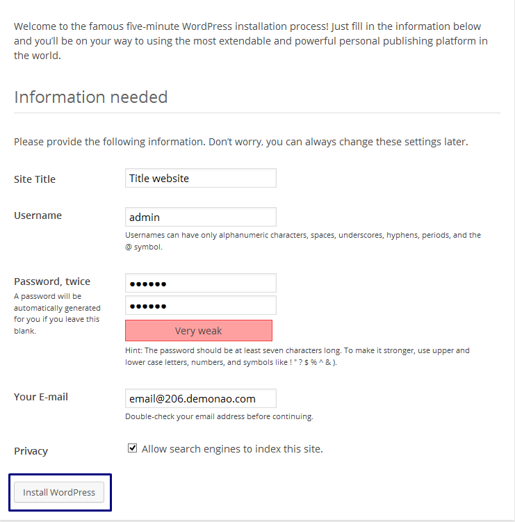The height and width of the screenshot is (522, 515).
Task: Click the Site Title input field
Action: (x=200, y=179)
